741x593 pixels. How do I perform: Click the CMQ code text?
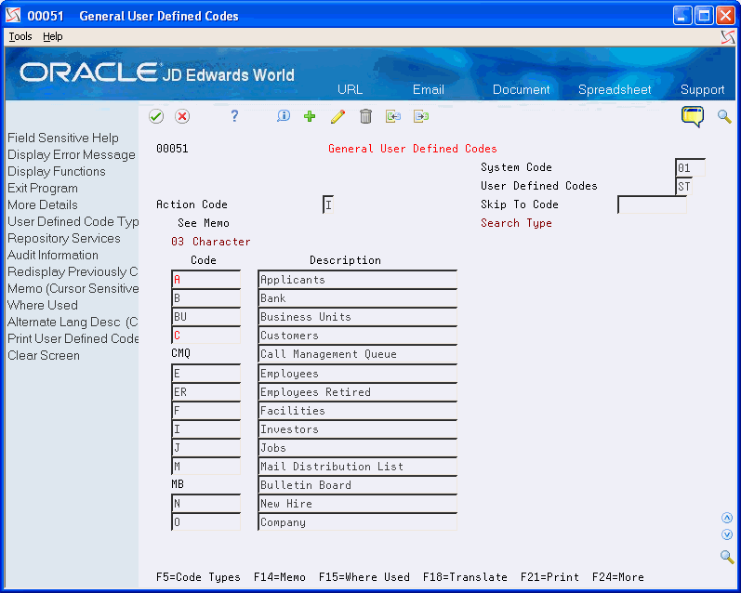pos(181,353)
